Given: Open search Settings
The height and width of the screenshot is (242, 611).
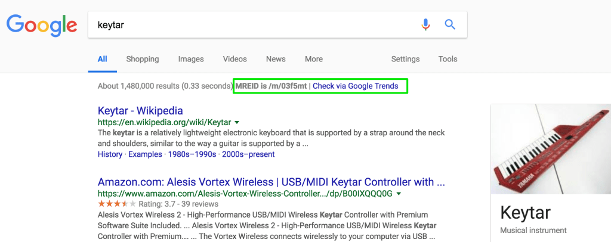Looking at the screenshot, I should 405,59.
